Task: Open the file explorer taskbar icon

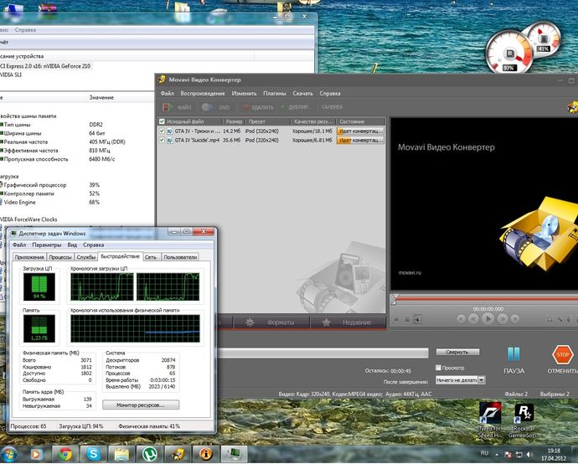Action: [121, 454]
